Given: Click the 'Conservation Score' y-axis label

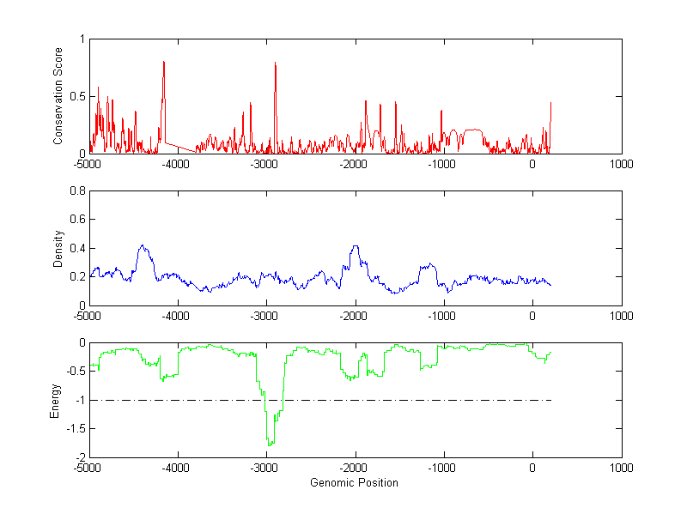Looking at the screenshot, I should tap(58, 96).
